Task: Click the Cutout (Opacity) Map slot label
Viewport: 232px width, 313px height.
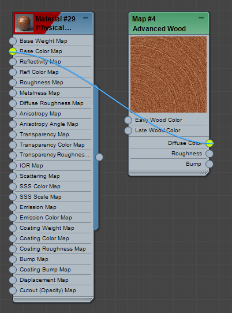Action: [48, 290]
